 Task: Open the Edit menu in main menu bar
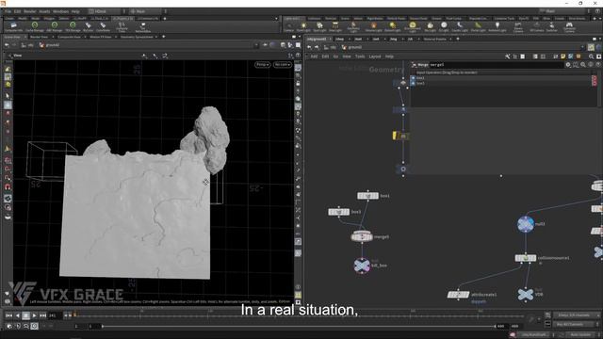[x=17, y=11]
